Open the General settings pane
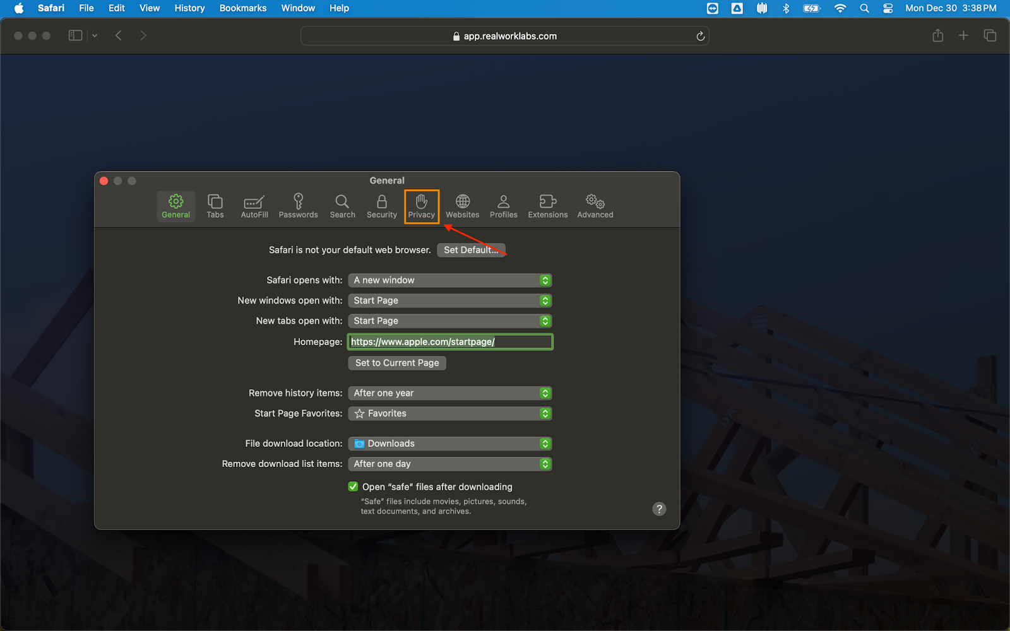Viewport: 1010px width, 631px height. (175, 206)
